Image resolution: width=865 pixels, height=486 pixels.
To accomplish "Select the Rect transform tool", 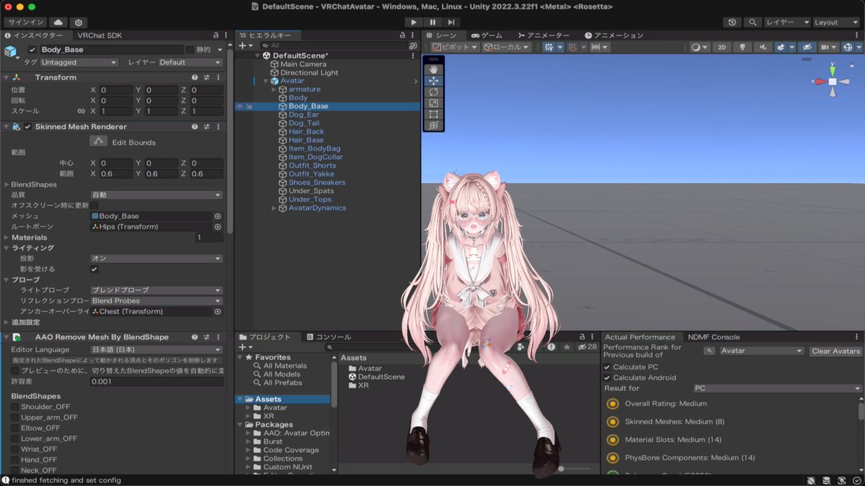I will coord(433,114).
